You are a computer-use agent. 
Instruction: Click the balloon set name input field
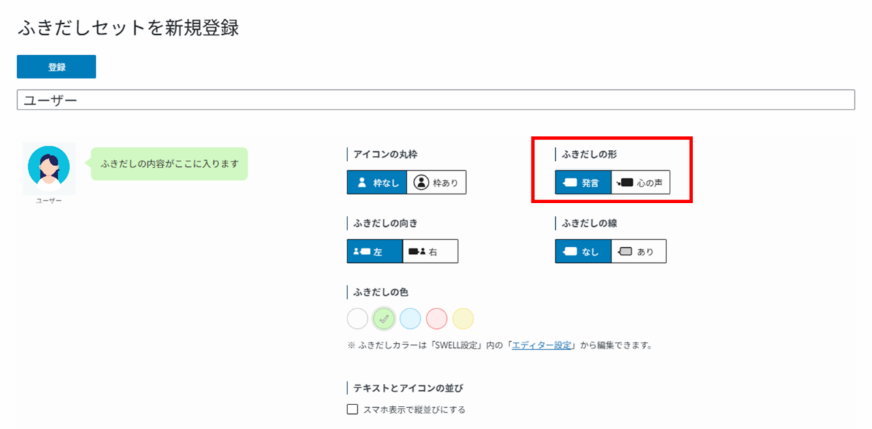click(x=436, y=99)
